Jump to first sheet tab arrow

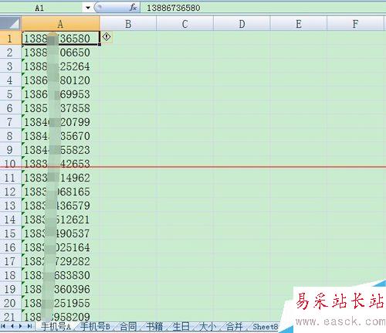[x=4, y=326]
